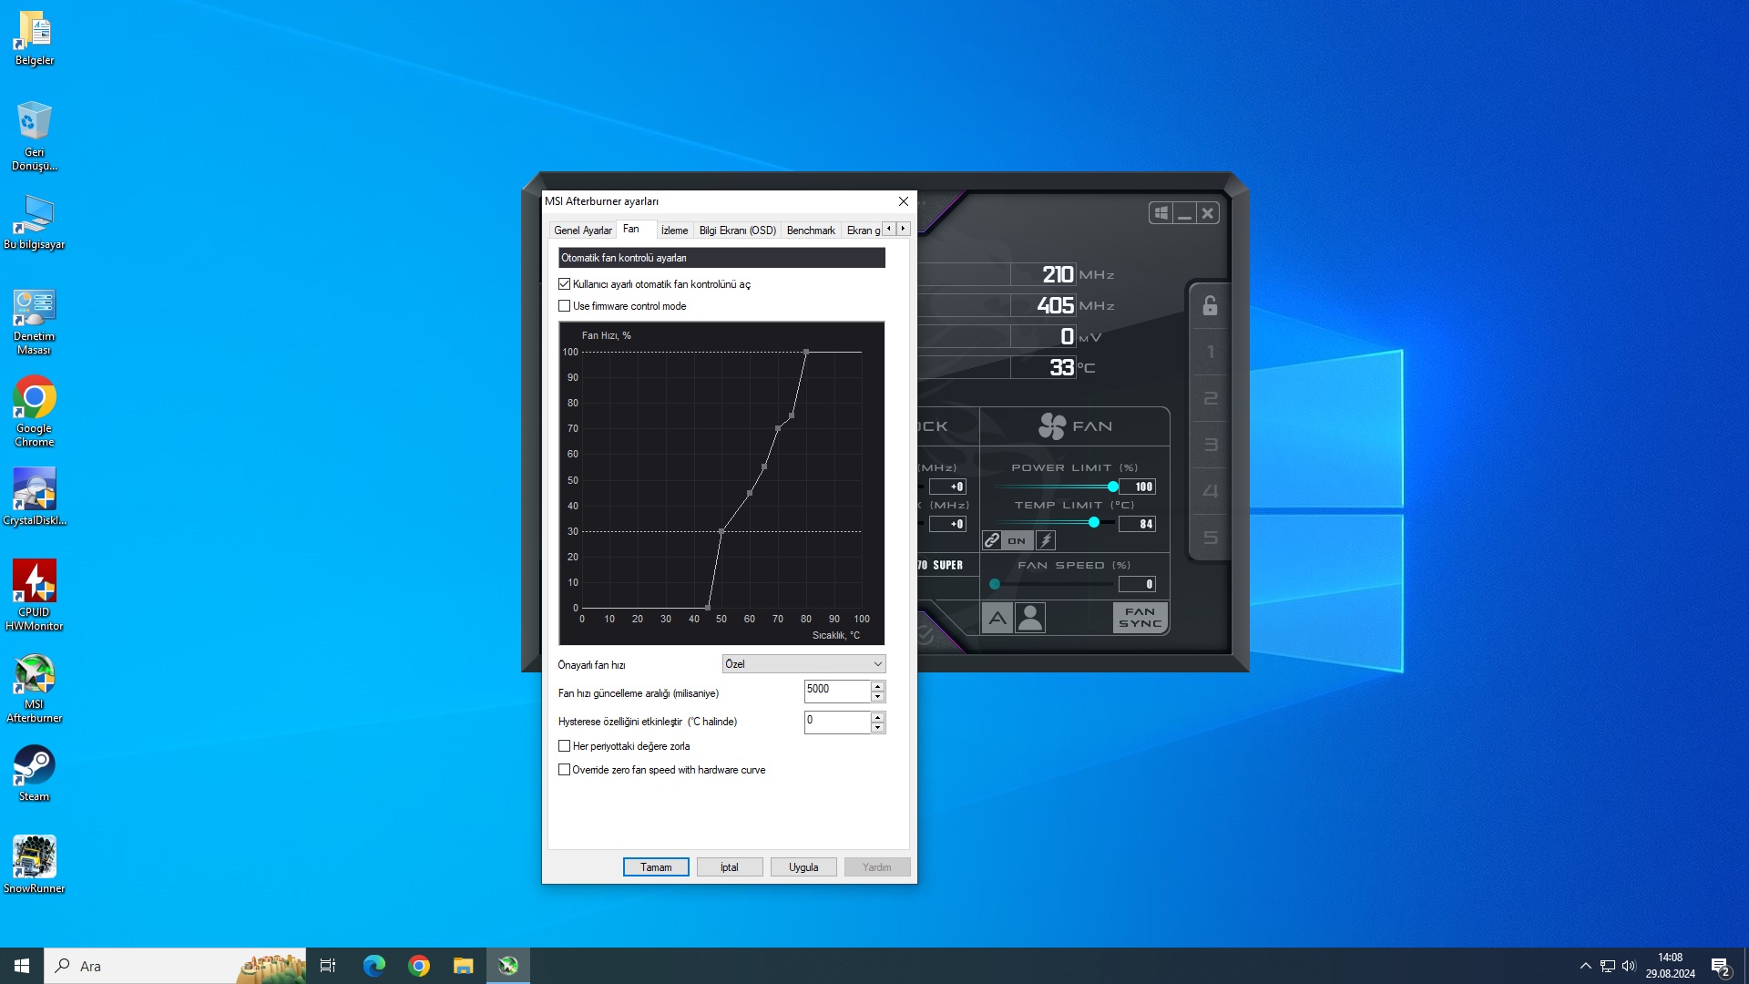This screenshot has height=984, width=1749.
Task: Open Belgeler folder on desktop
Action: (x=34, y=38)
